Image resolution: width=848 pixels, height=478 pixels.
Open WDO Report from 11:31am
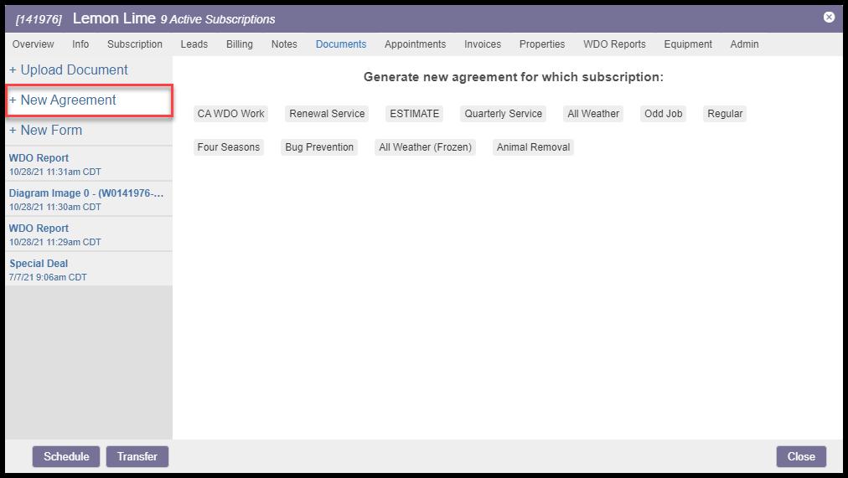(x=39, y=158)
